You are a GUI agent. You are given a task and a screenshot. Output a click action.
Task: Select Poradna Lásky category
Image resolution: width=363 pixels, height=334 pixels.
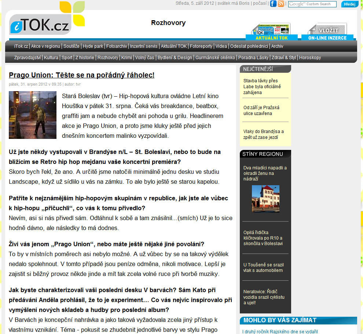click(253, 58)
